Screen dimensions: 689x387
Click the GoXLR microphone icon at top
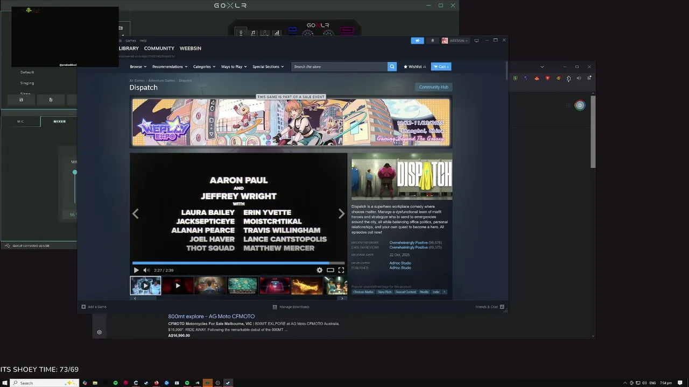(241, 33)
